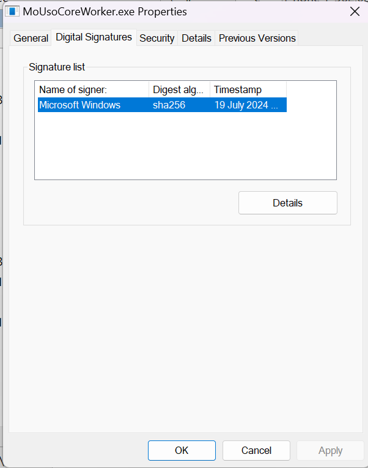Click the MoUsoCoreWorker.exe Properties title bar text
The width and height of the screenshot is (368, 468).
click(105, 12)
